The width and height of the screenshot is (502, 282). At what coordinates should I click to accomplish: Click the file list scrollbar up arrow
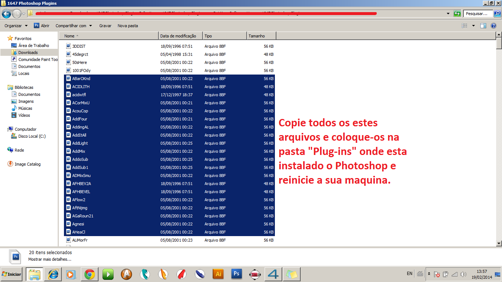[499, 35]
